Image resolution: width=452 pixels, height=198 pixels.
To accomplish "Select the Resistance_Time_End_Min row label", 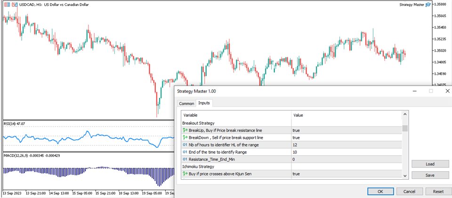I will 213,159.
